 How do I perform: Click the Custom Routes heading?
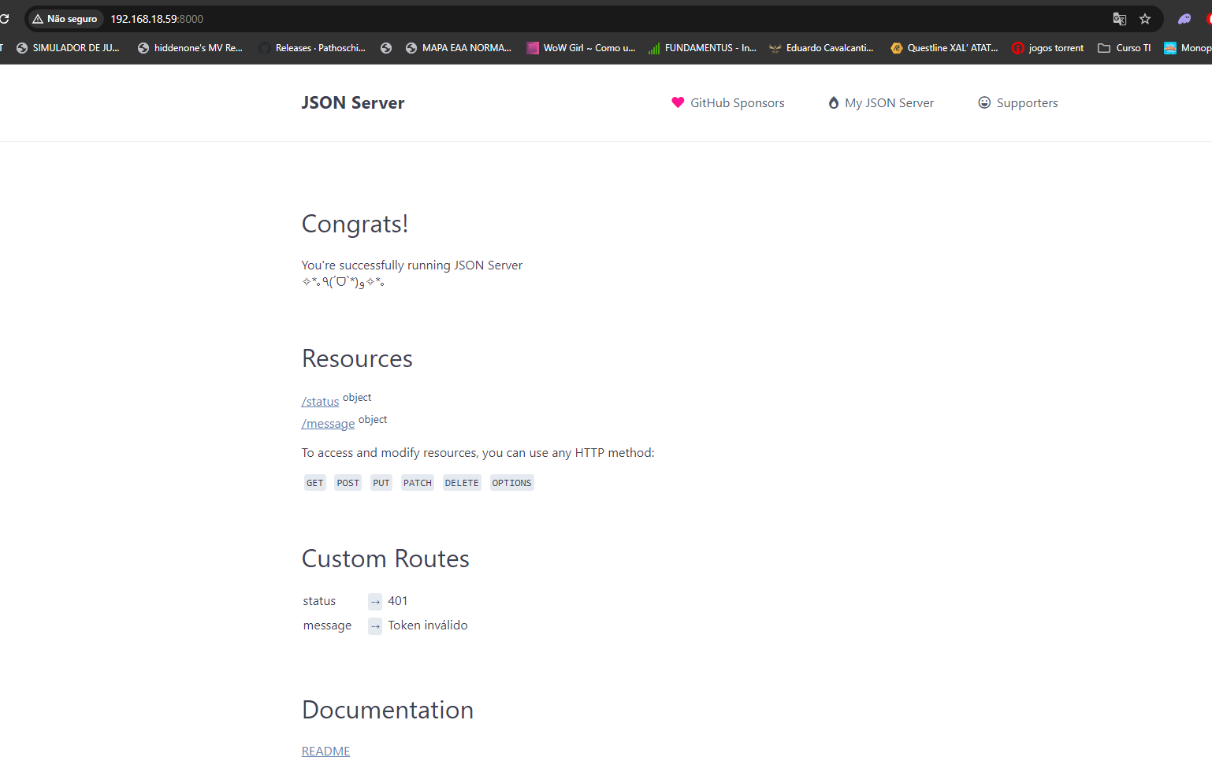385,559
